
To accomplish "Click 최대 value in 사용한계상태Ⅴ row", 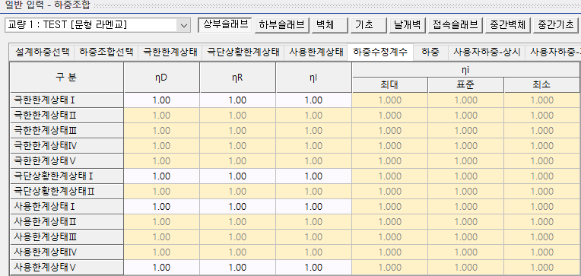I will click(390, 267).
